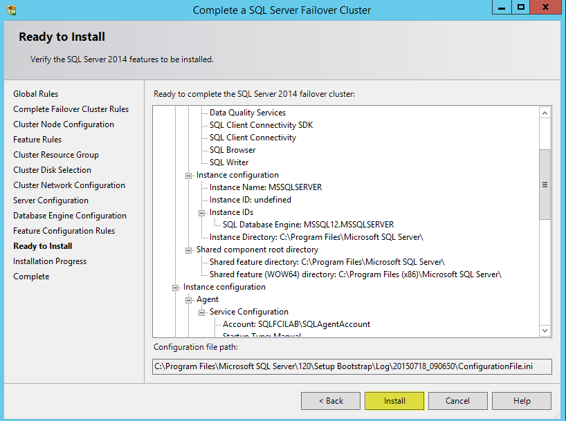Open Help for this wizard

point(522,401)
